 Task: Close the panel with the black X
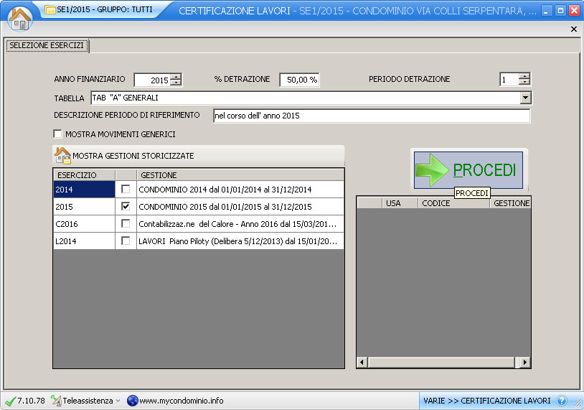(x=573, y=29)
